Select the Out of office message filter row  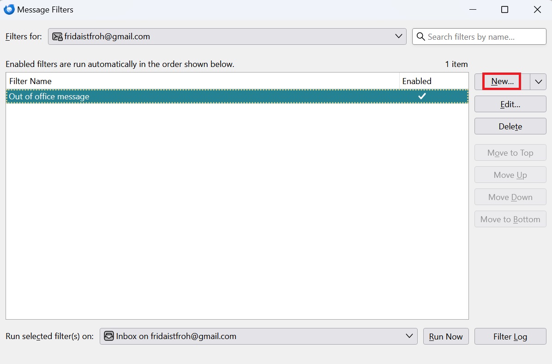(237, 96)
